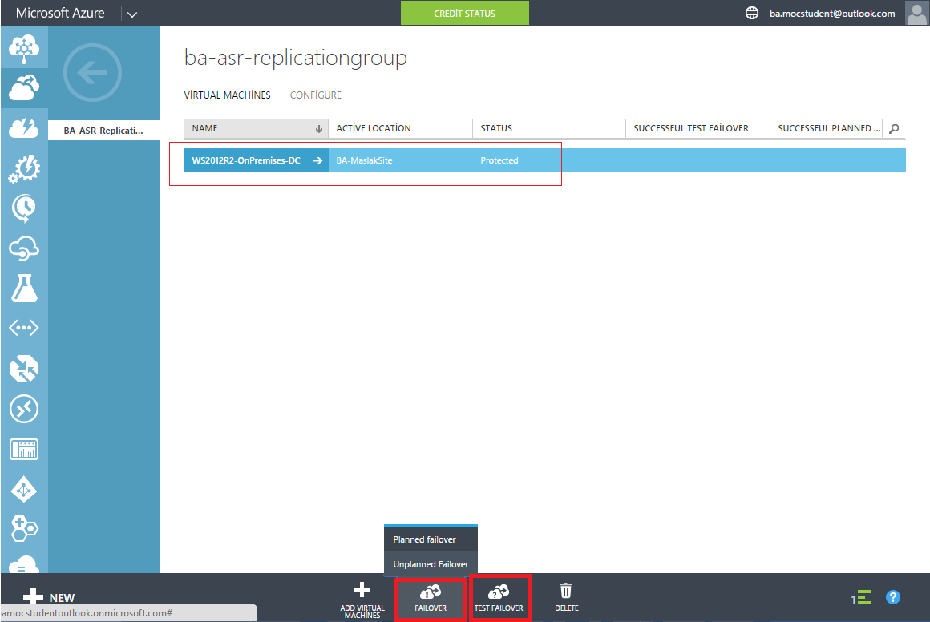Switch to the Virtual Machines tab
This screenshot has width=930, height=622.
tap(227, 95)
